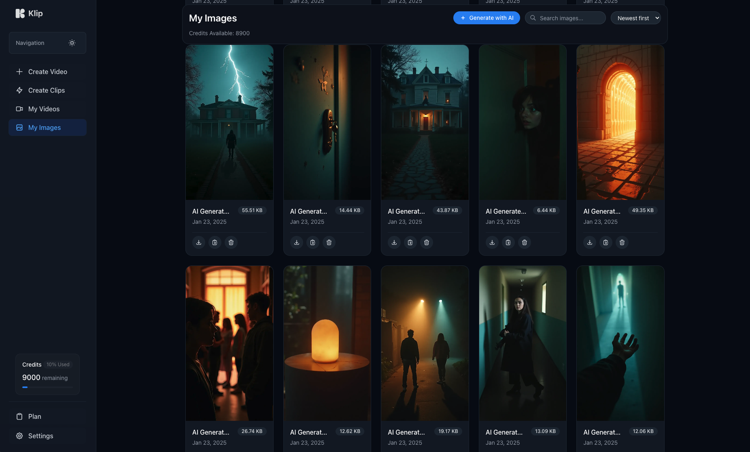Copy the 55.51 KB image to clipboard

pos(215,242)
